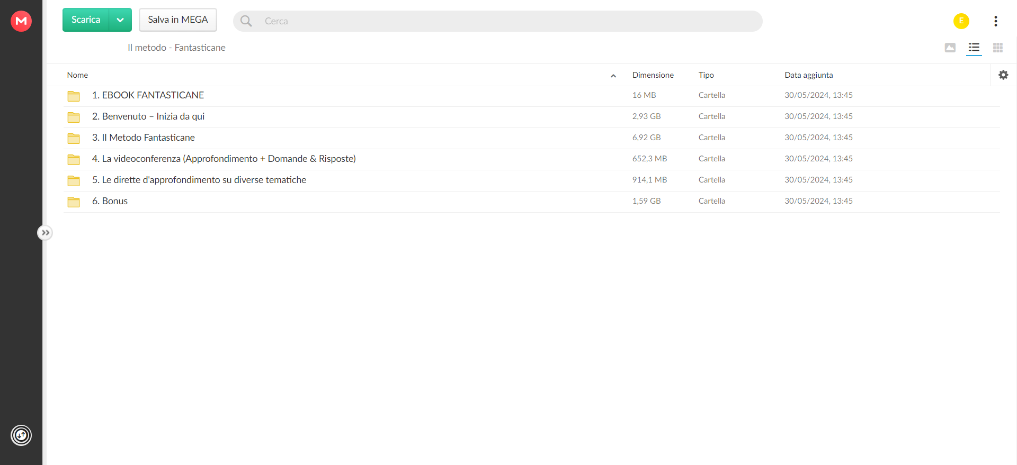Open the Scarica dropdown arrow
The image size is (1017, 465).
(x=120, y=20)
